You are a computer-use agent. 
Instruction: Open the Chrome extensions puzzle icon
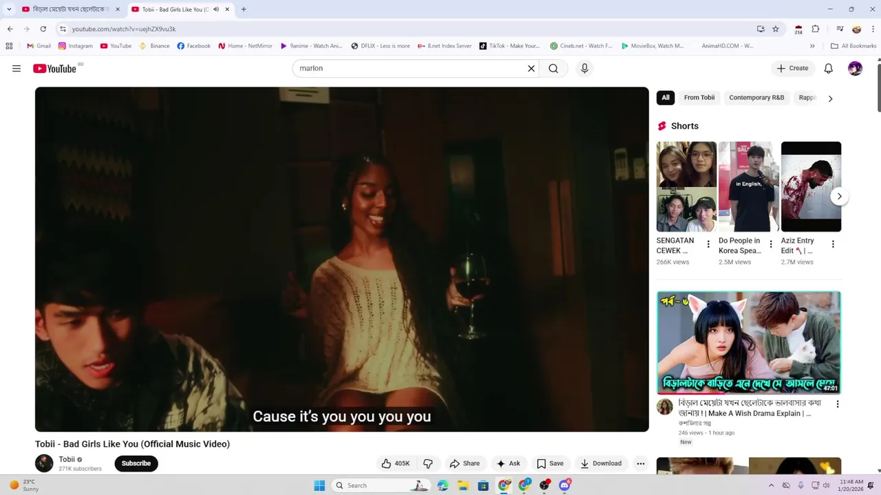(x=816, y=29)
